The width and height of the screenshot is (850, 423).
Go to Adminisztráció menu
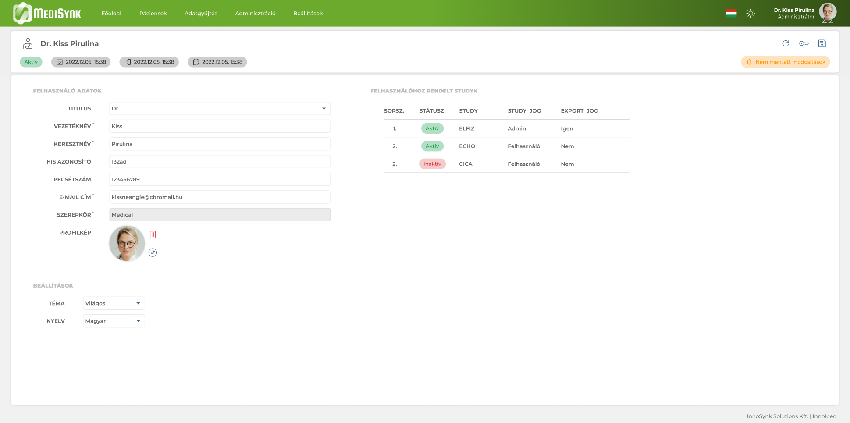[x=255, y=14]
